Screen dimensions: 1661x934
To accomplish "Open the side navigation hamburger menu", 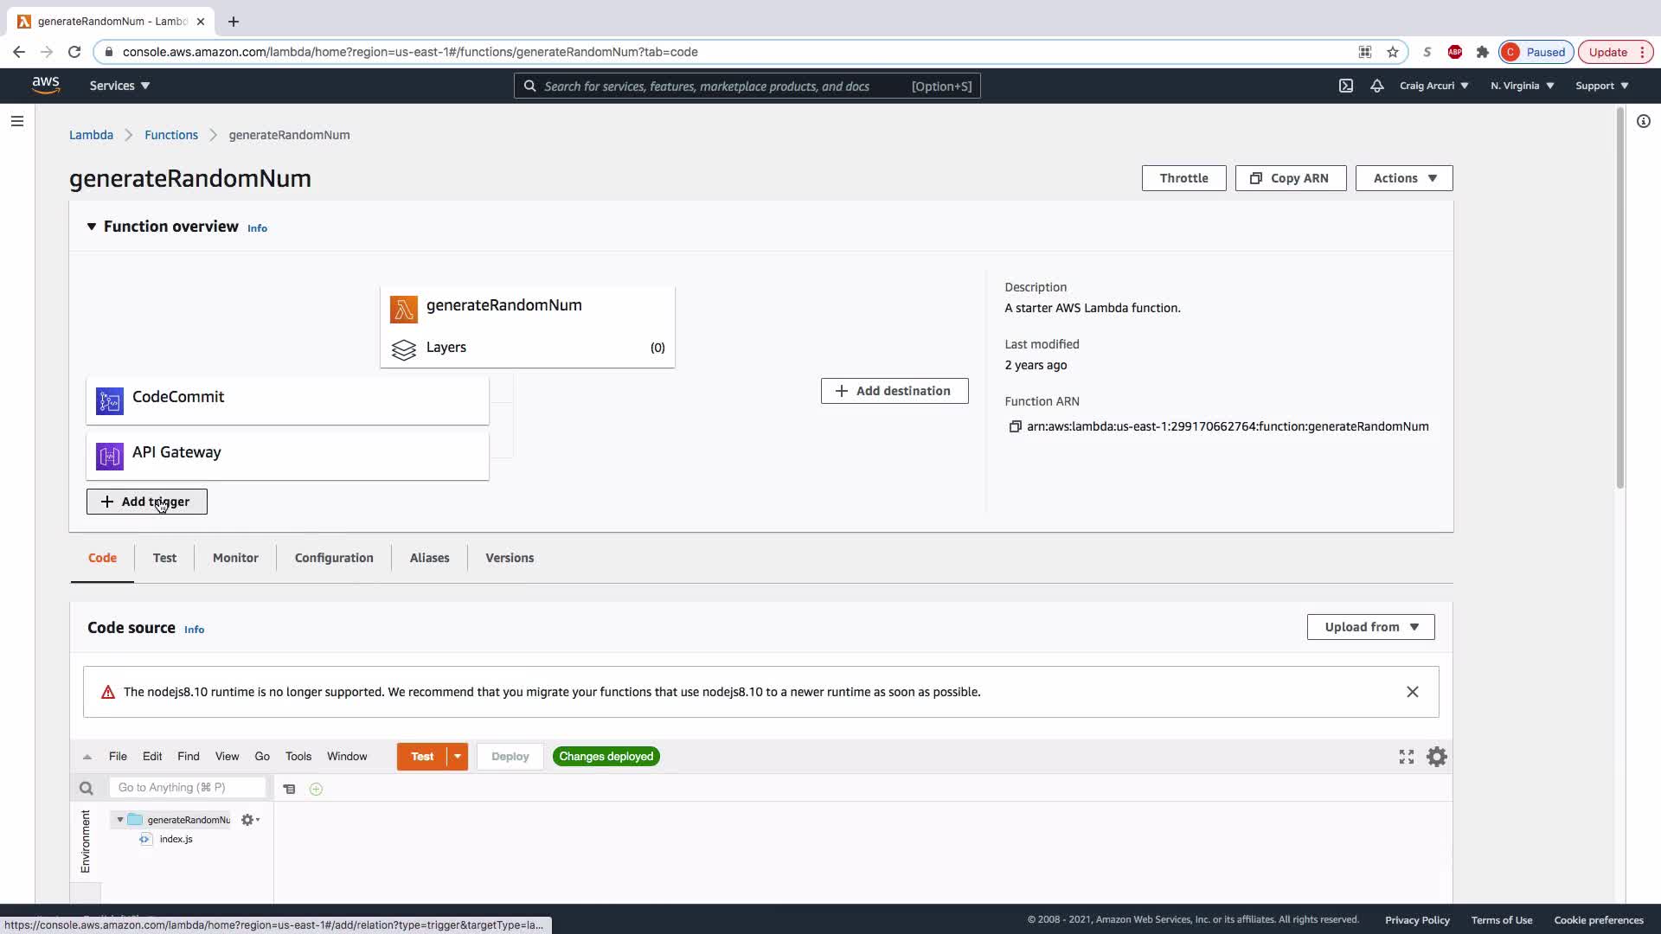I will point(17,121).
